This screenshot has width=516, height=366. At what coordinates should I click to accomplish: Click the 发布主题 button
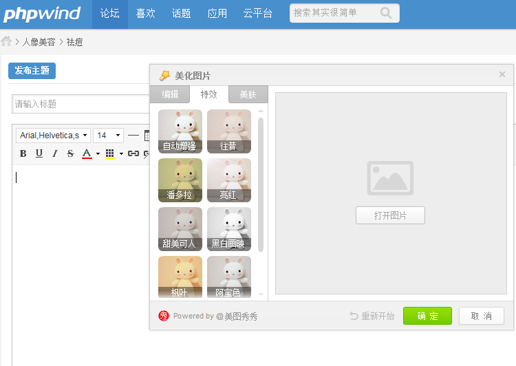click(x=32, y=71)
